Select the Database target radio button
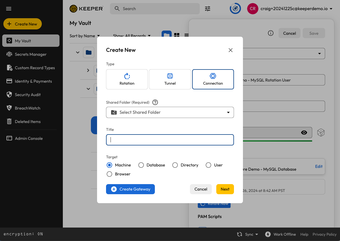 point(141,165)
